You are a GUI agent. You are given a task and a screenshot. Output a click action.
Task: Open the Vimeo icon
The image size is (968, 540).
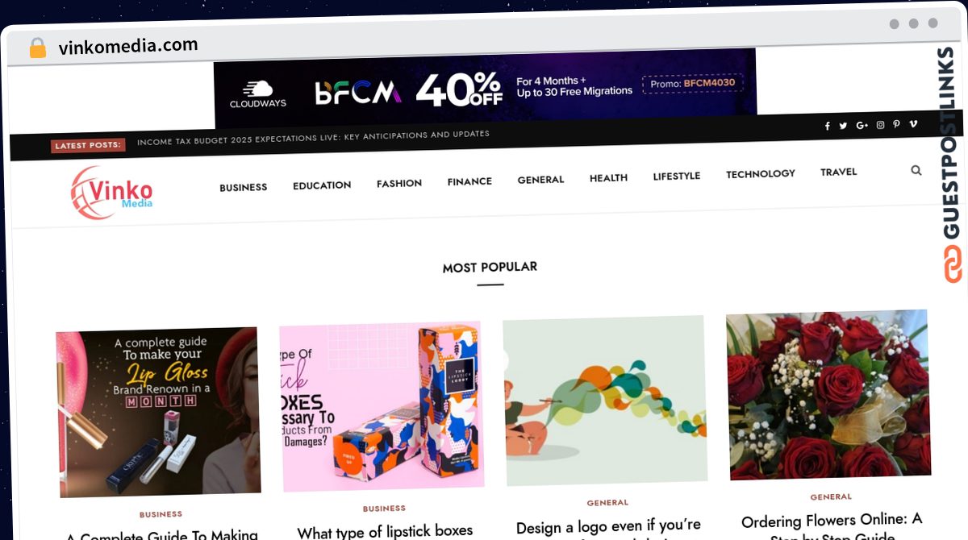tap(913, 124)
